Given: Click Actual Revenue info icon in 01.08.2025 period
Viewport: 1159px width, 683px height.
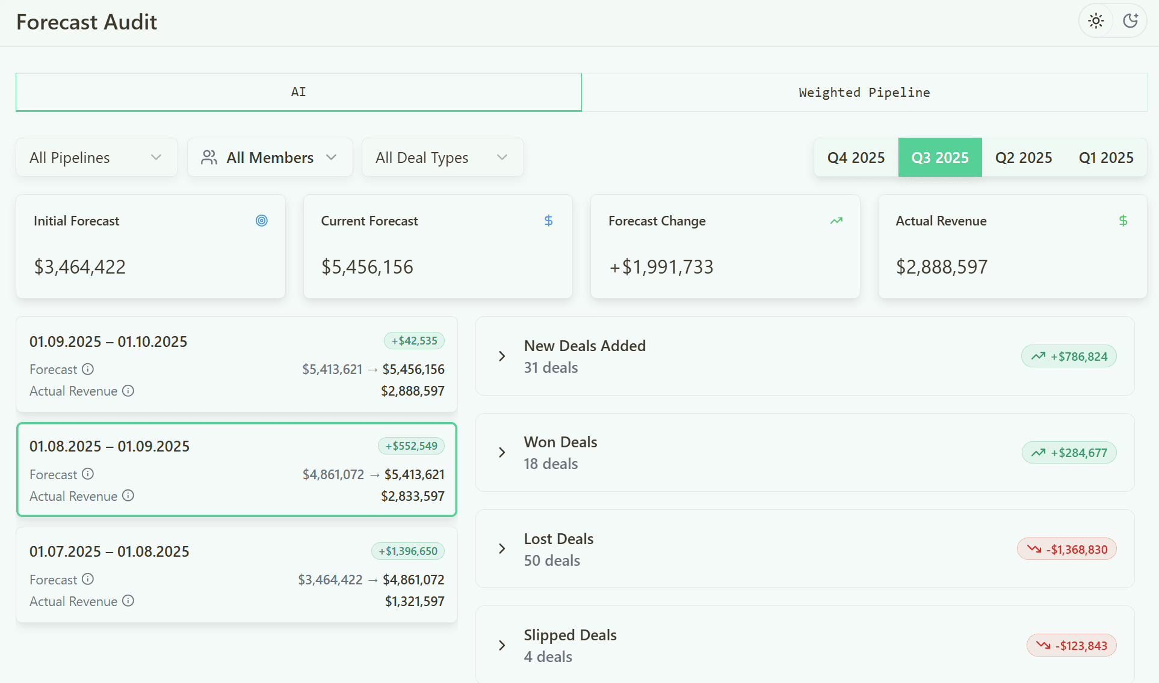Looking at the screenshot, I should (x=128, y=495).
